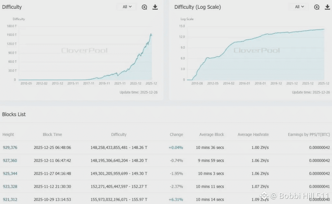The height and width of the screenshot is (204, 332).
Task: Download the Difficulty chart data
Action: pyautogui.click(x=155, y=7)
